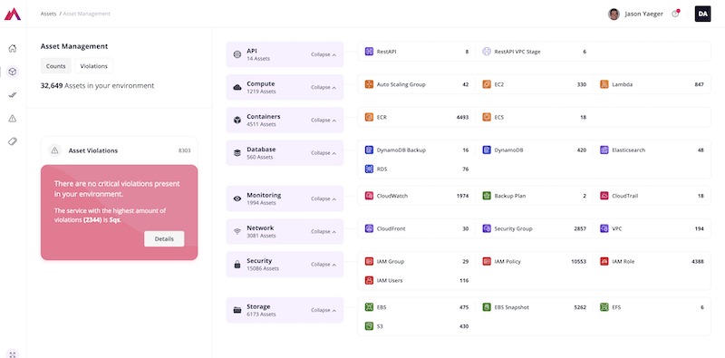Collapse the Database category
725x358 pixels.
tap(324, 153)
